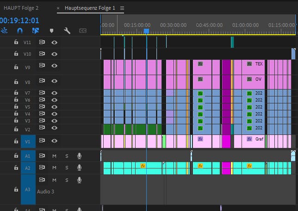
Task: Select track header label V3
Action: [x=27, y=121]
